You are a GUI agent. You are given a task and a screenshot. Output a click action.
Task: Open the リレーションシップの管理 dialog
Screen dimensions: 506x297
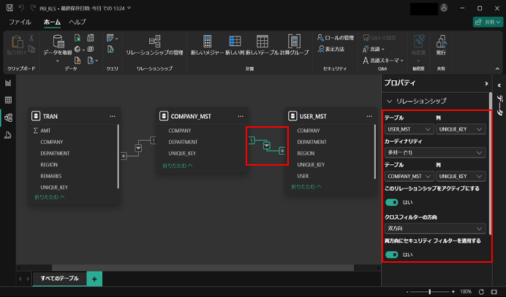(x=154, y=45)
